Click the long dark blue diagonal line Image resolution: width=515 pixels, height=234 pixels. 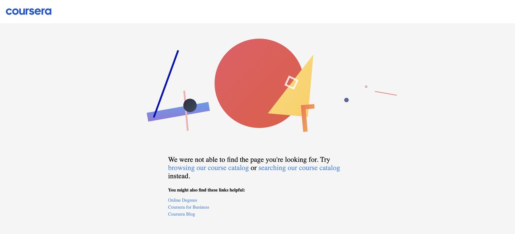(166, 84)
